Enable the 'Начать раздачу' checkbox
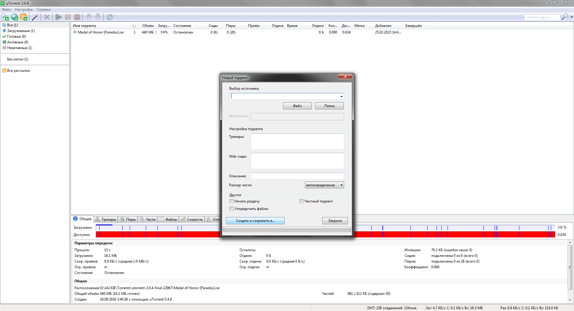574x311 pixels. click(x=231, y=201)
